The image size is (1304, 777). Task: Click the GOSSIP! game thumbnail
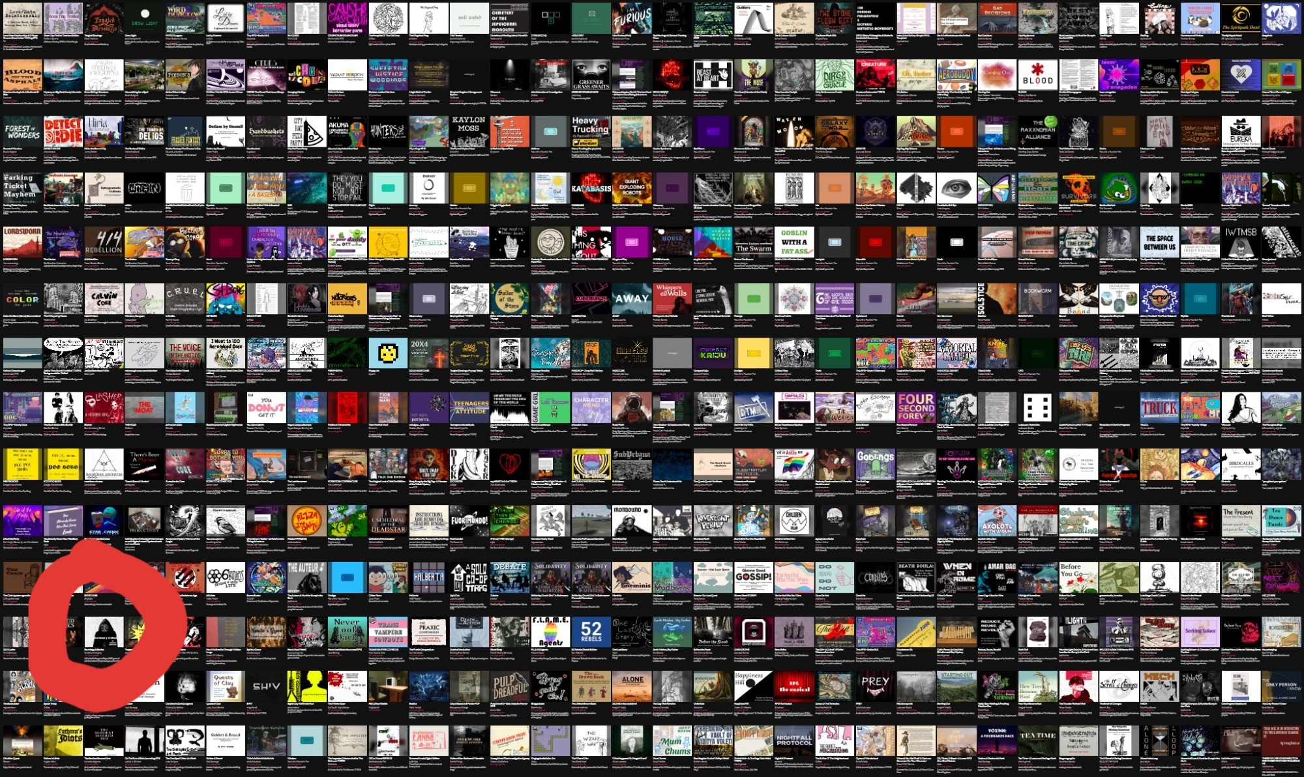tap(753, 577)
